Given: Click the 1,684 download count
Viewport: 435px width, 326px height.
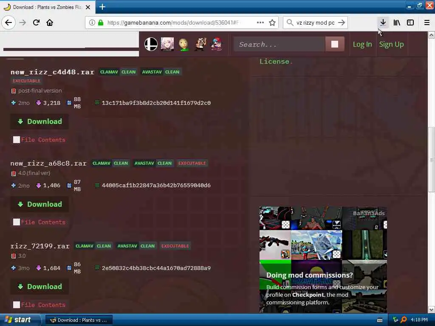Looking at the screenshot, I should click(51, 268).
